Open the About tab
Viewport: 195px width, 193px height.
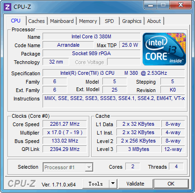pyautogui.click(x=154, y=21)
